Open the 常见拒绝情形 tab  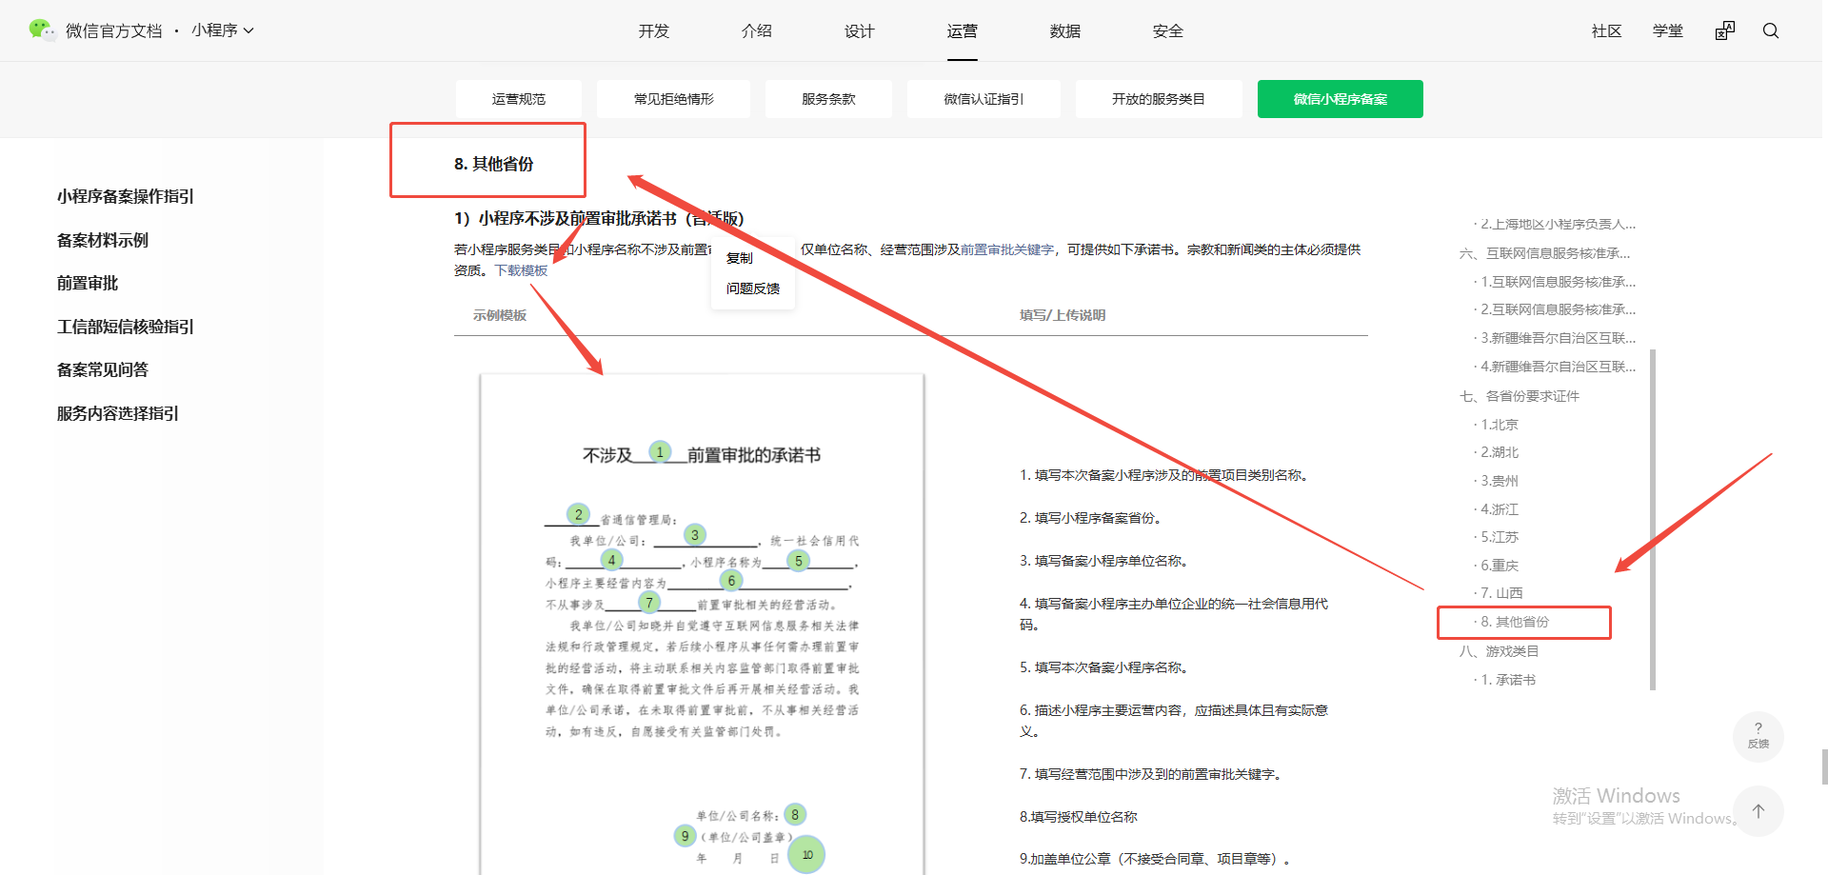tap(673, 99)
